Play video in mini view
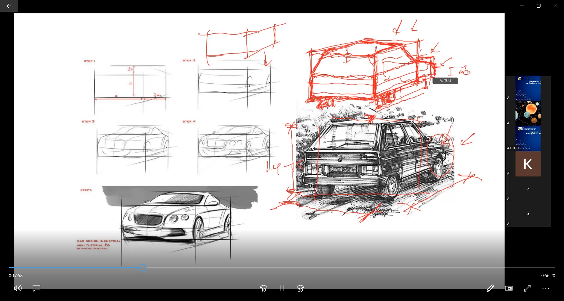 tap(509, 288)
